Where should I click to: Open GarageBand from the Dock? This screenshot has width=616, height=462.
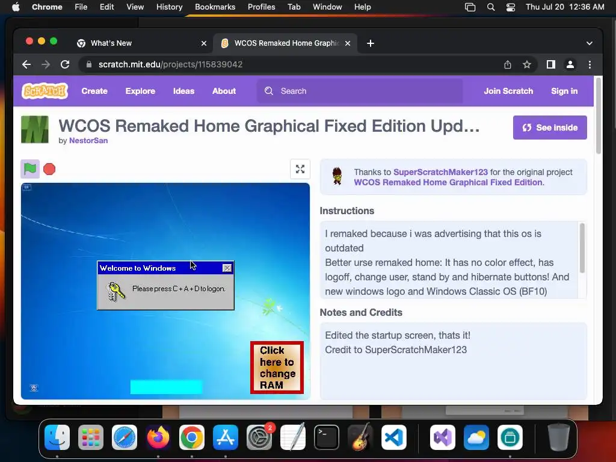pos(360,437)
